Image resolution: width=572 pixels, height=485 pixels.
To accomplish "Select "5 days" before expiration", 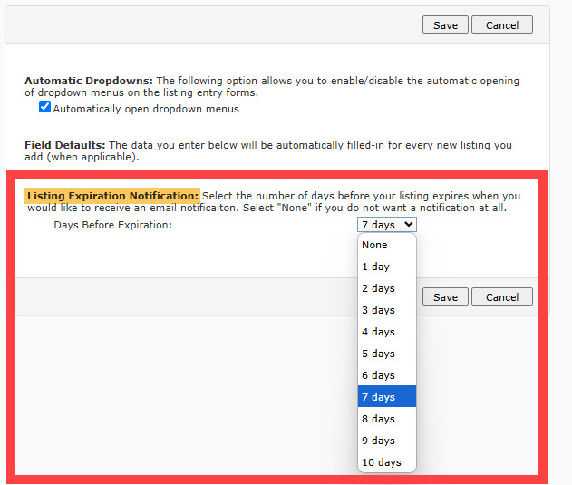I will tap(378, 354).
